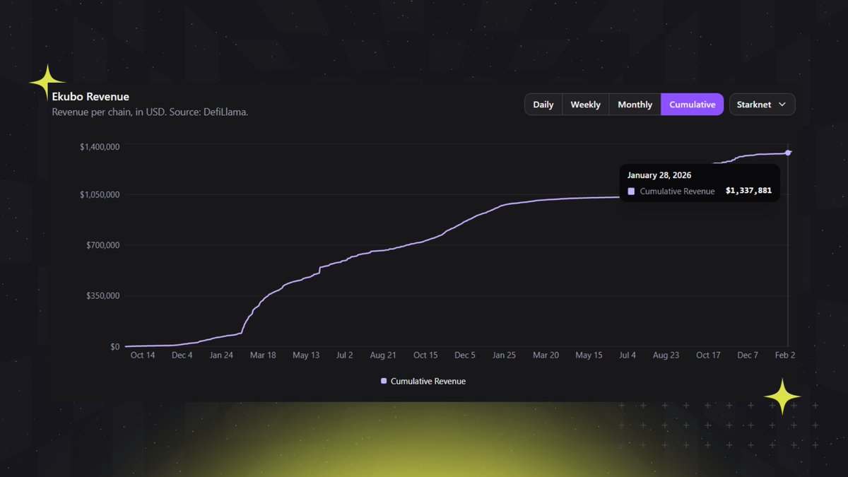Click the Oct 14 x-axis label
Screen dimensions: 848x477
143,355
